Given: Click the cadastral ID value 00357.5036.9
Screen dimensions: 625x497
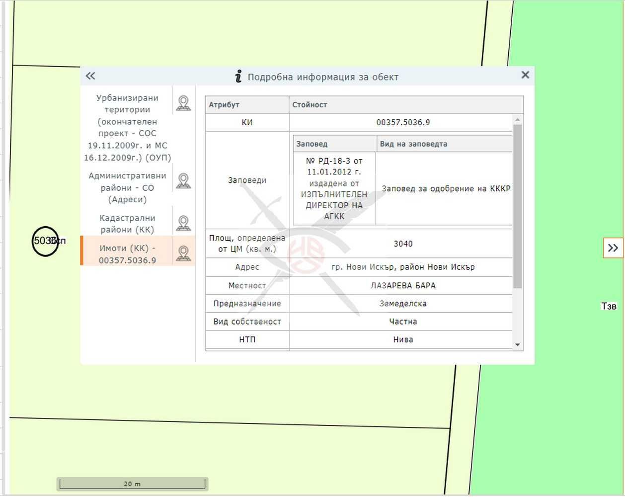Looking at the screenshot, I should coord(402,122).
